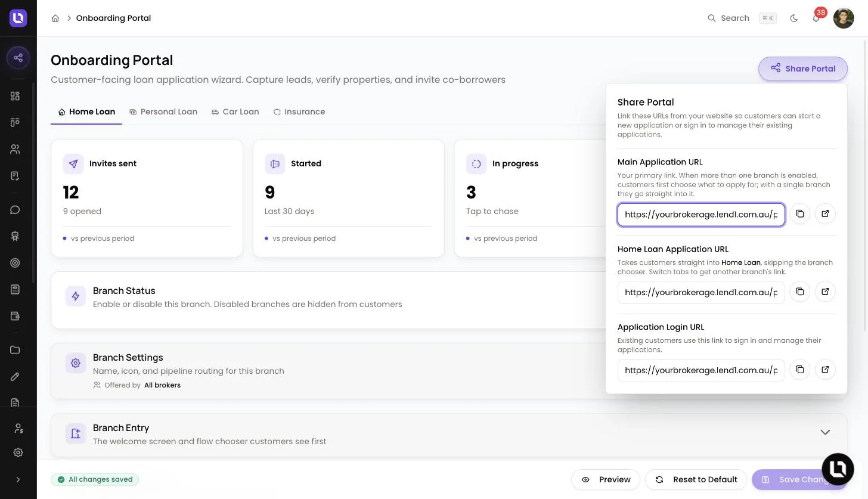
Task: Open the wallet icon in sidebar
Action: [15, 316]
